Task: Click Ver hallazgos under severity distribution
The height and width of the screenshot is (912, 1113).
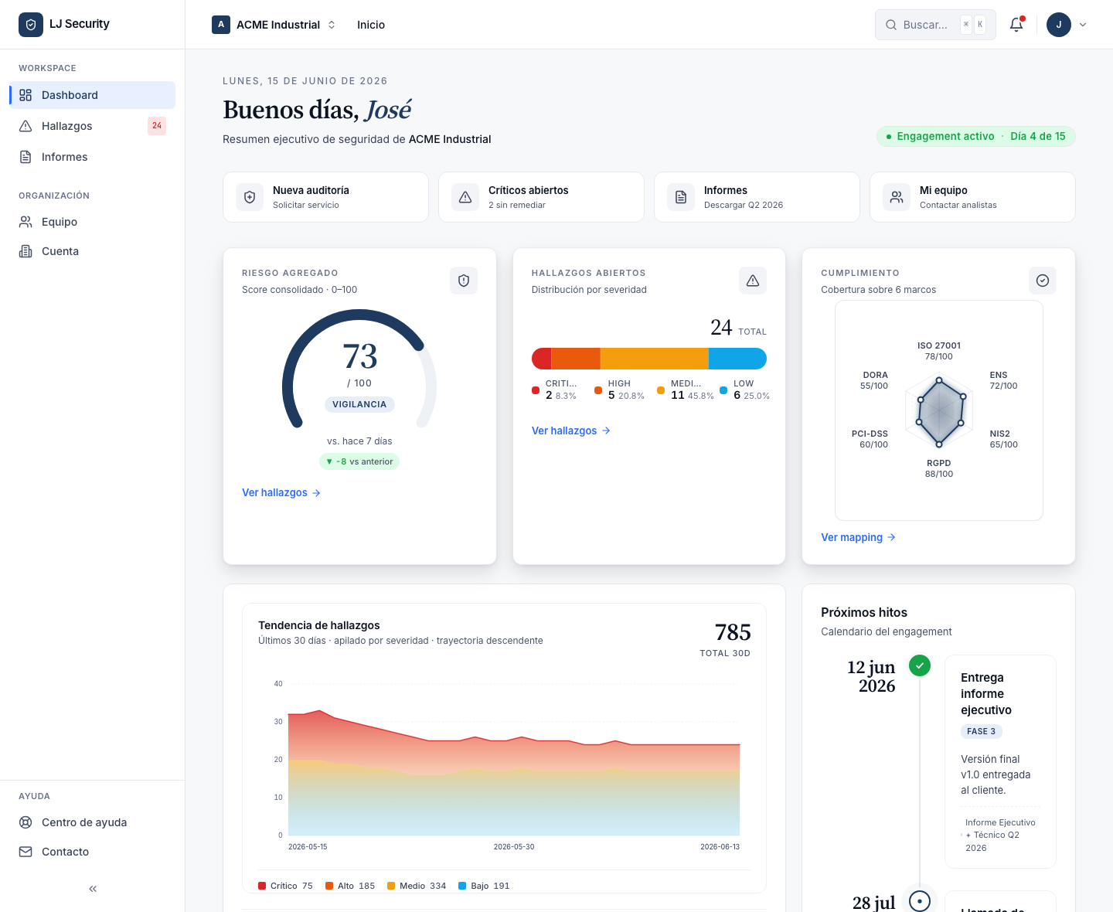Action: (x=571, y=430)
